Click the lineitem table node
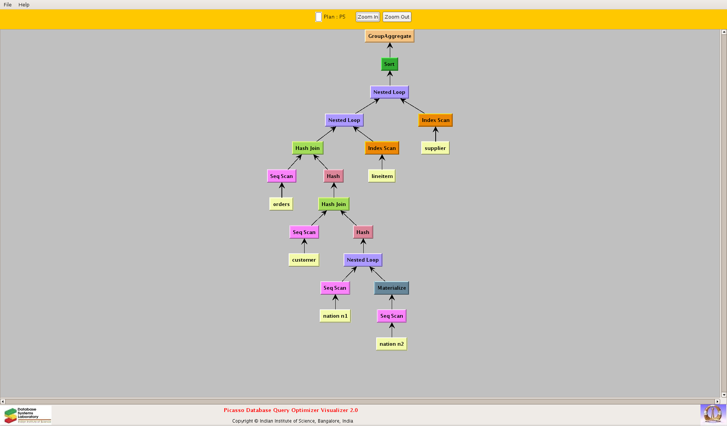The width and height of the screenshot is (727, 426). [382, 176]
